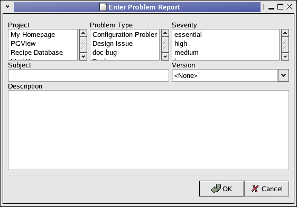The width and height of the screenshot is (297, 207).
Task: Select medium in Severity list
Action: [226, 52]
